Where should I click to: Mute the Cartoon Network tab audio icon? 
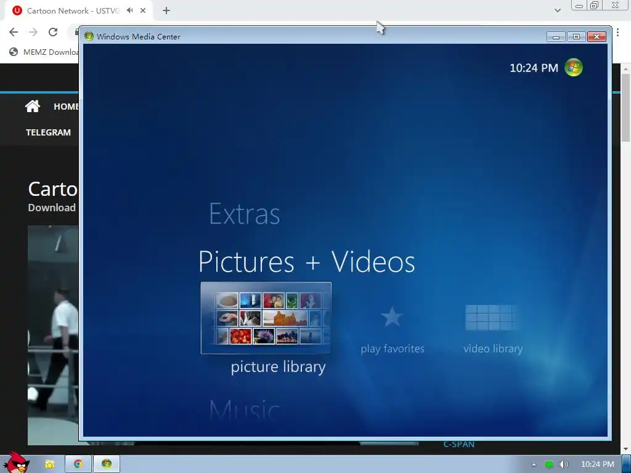pyautogui.click(x=129, y=10)
